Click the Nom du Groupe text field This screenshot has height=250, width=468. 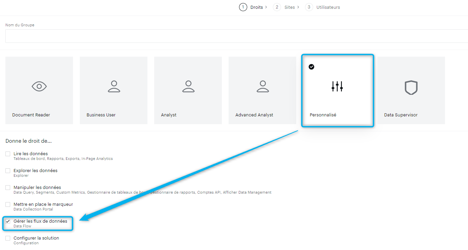coord(237,36)
